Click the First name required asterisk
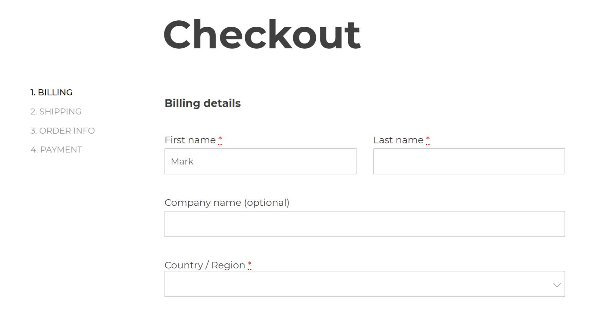This screenshot has height=313, width=601. (220, 139)
